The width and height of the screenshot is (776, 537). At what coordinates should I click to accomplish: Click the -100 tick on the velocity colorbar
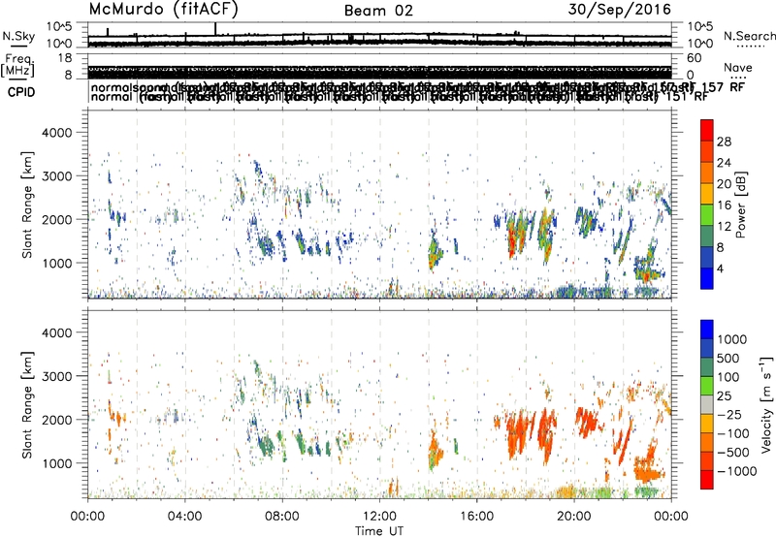(733, 433)
